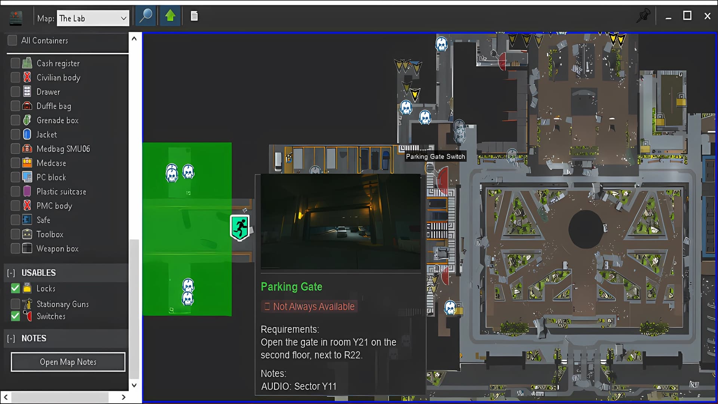The image size is (718, 404).
Task: Click the horizontal scroll left arrow
Action: point(6,397)
